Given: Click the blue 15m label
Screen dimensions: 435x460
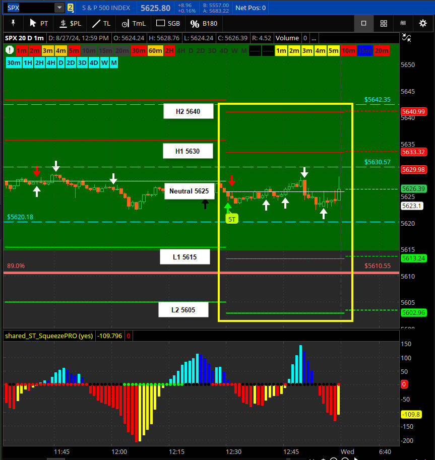Looking at the screenshot, I should point(365,51).
